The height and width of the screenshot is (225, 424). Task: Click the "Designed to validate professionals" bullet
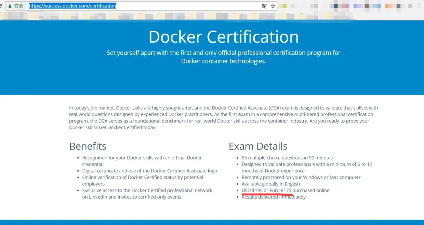coord(307,167)
